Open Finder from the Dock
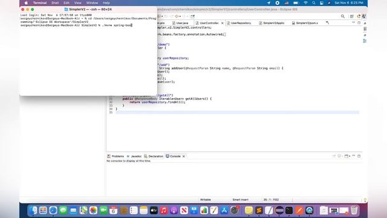Viewport: 387px width, 218px height. 33,210
